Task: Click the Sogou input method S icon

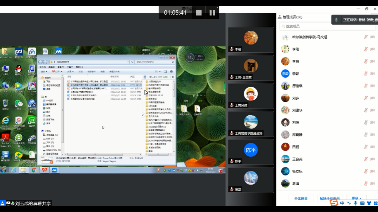Action: [334, 203]
